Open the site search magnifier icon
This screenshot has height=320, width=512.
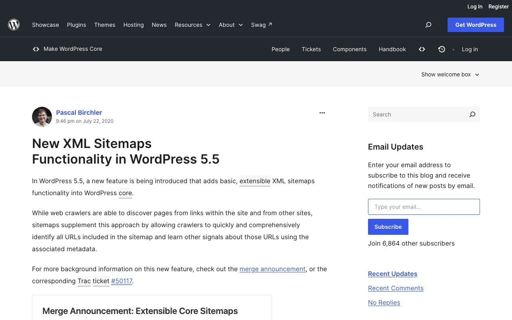(428, 25)
